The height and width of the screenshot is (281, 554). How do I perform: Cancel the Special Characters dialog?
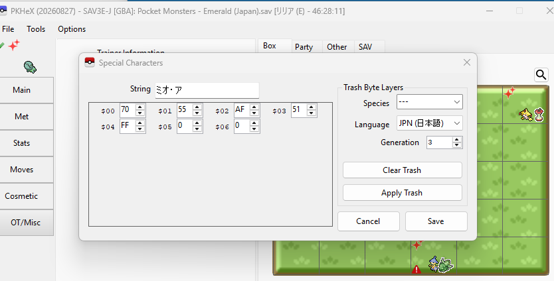[369, 221]
